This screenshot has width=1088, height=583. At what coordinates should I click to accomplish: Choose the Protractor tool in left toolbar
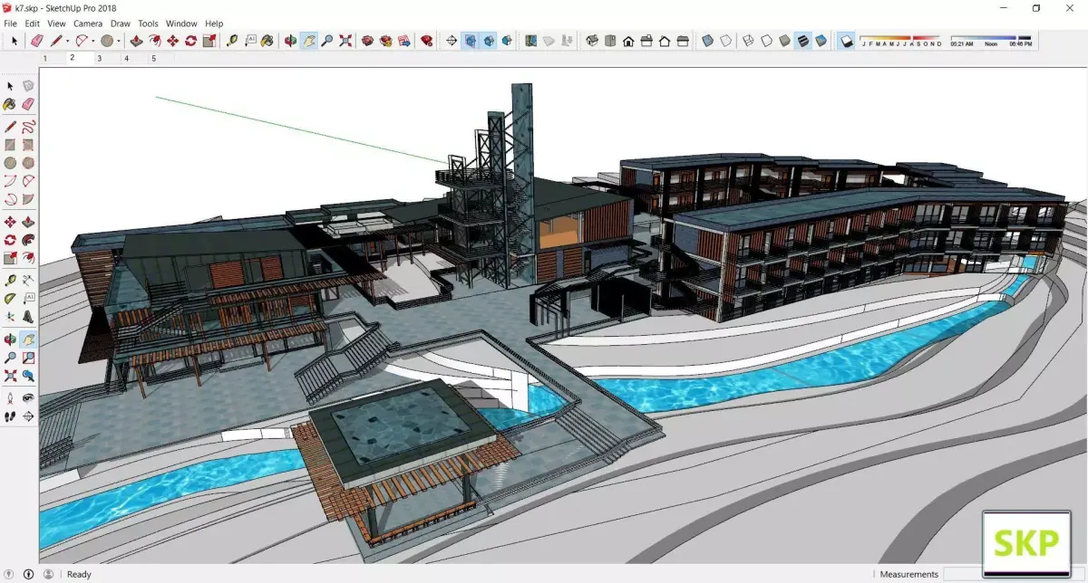(x=10, y=298)
